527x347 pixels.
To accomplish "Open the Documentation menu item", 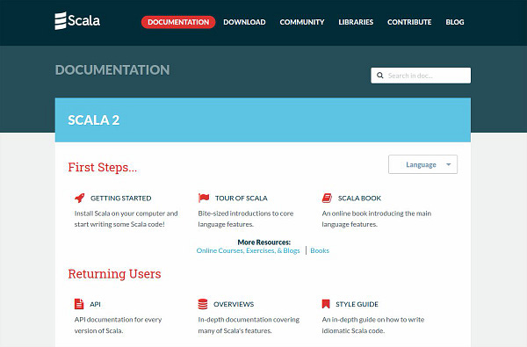I will [178, 22].
